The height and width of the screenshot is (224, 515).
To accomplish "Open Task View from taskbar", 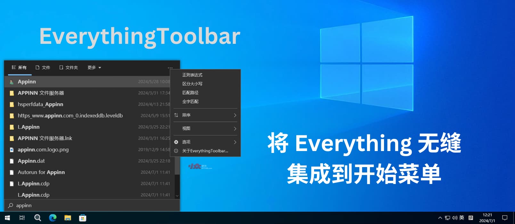I will point(22,218).
